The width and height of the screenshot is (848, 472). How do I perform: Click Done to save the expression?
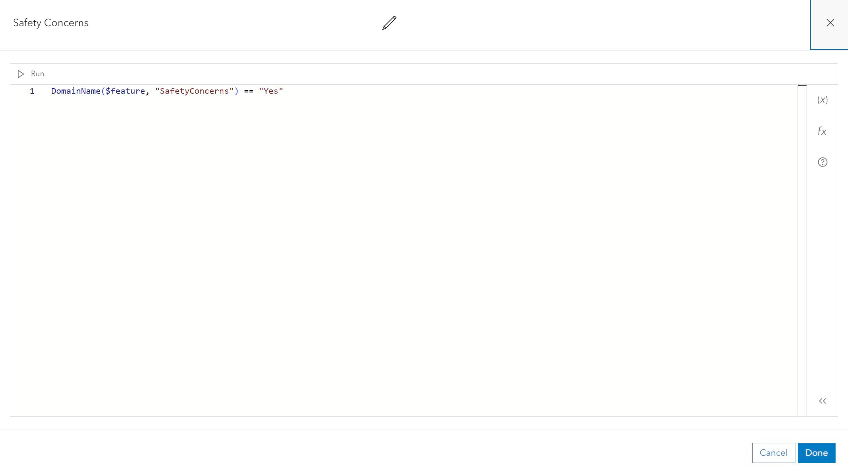(x=817, y=452)
